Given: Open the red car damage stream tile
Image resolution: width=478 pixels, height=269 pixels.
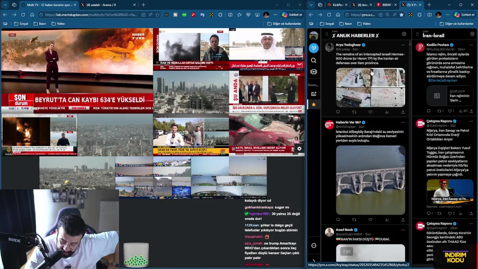Looking at the screenshot, I should (x=267, y=135).
